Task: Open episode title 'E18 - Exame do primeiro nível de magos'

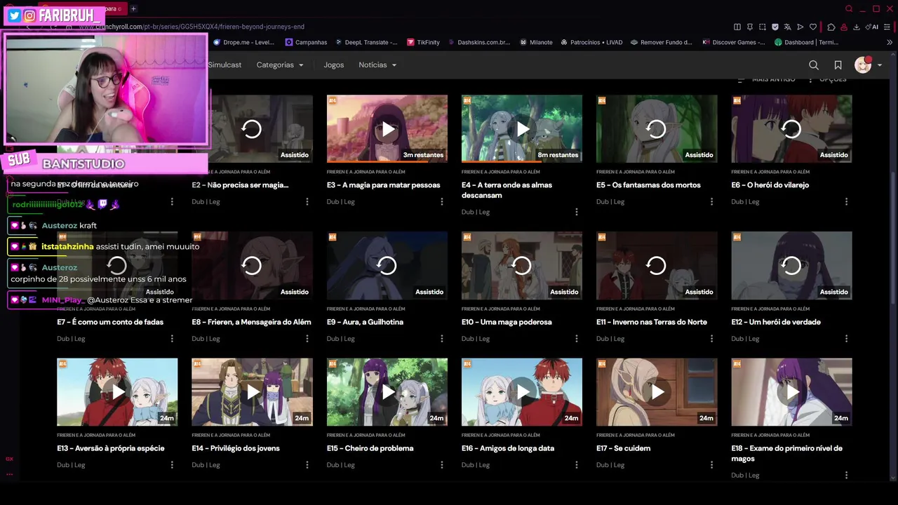Action: [787, 453]
